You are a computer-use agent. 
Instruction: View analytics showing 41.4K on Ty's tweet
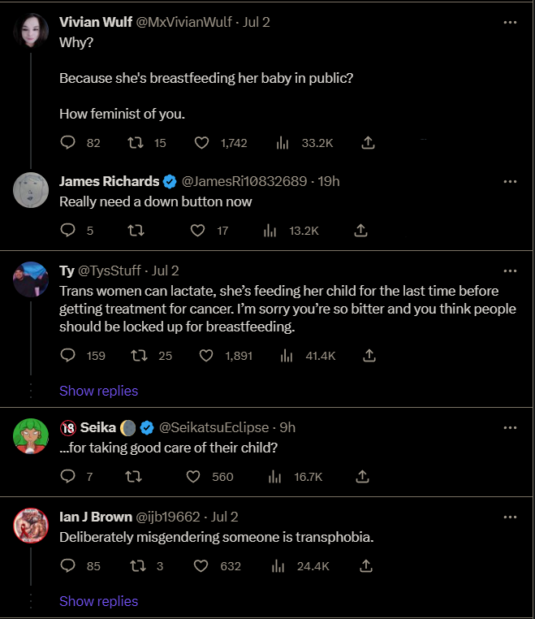(x=308, y=356)
